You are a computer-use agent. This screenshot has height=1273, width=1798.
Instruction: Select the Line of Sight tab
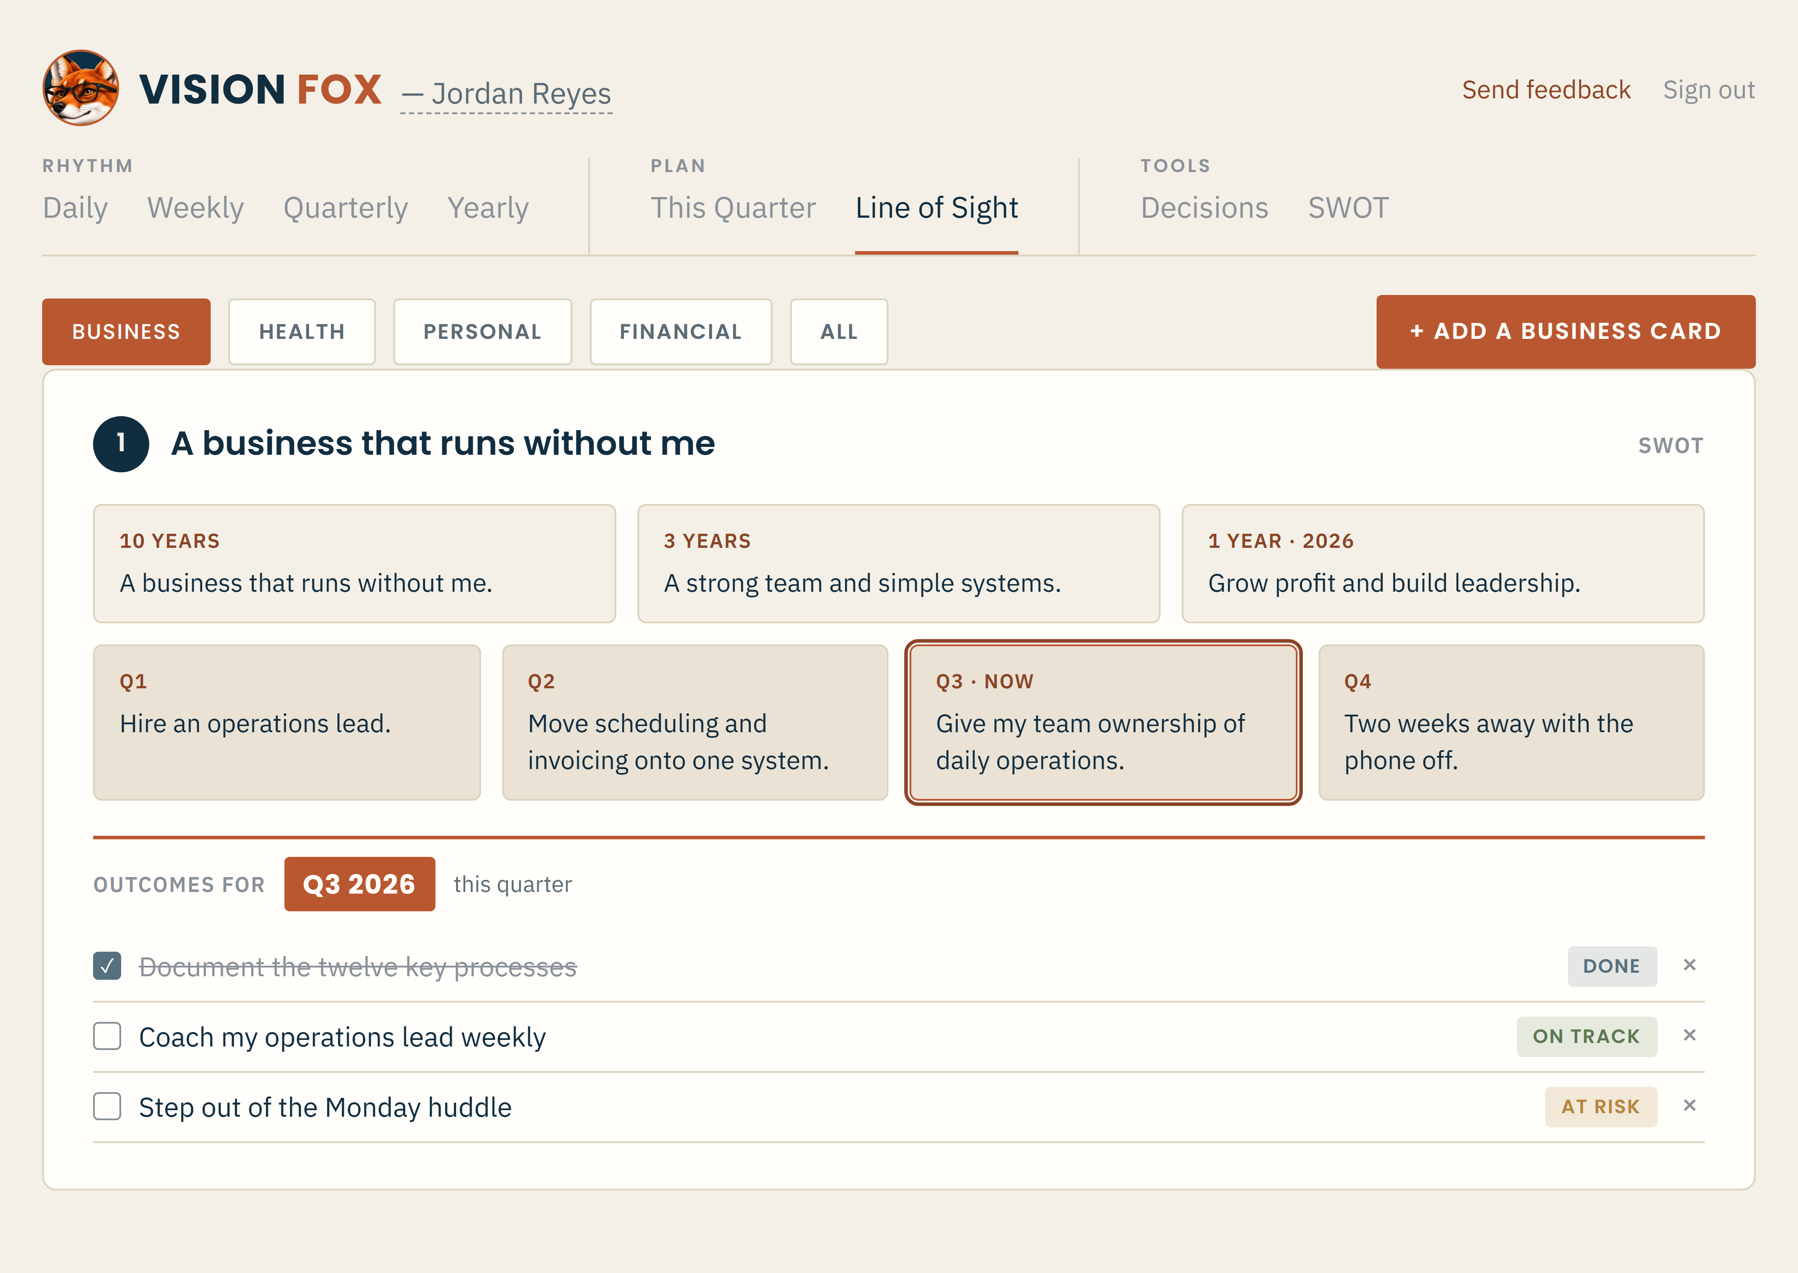click(x=937, y=208)
